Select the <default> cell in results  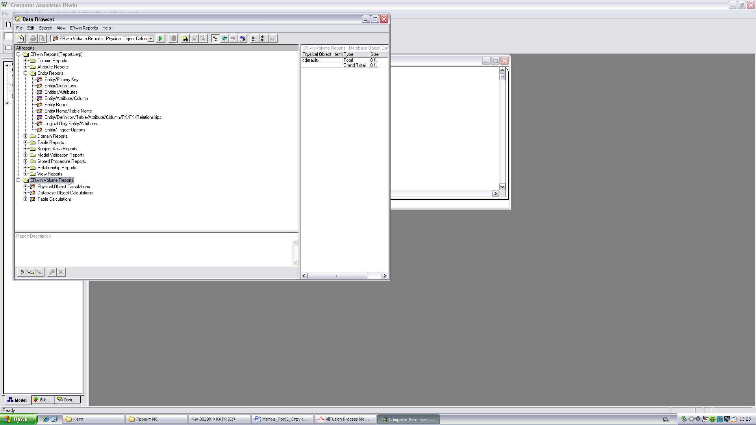317,60
